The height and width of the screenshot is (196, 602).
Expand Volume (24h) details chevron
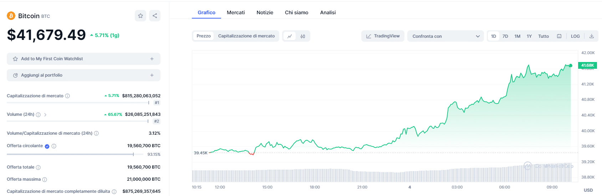coord(45,115)
